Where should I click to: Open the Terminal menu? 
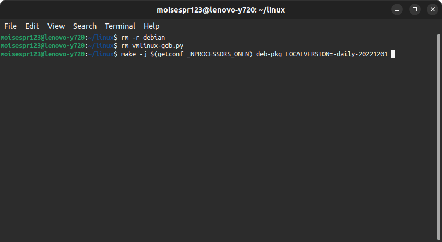click(x=120, y=26)
